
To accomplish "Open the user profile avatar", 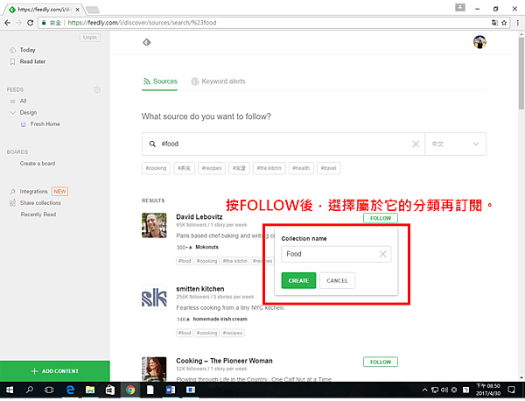I will pos(479,42).
